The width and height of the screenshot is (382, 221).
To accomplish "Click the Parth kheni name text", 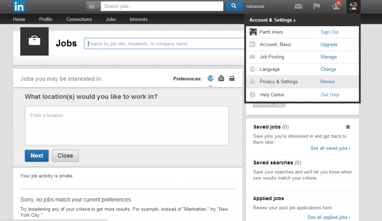I will 271,32.
